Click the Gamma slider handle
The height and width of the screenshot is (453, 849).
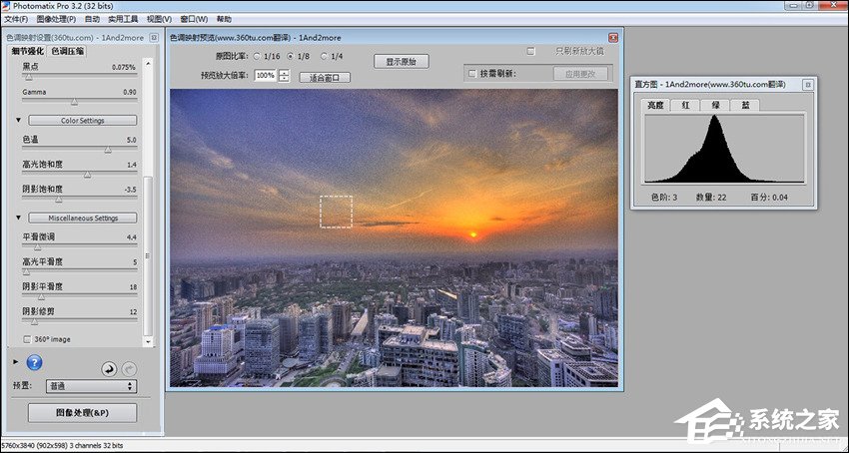pos(74,101)
